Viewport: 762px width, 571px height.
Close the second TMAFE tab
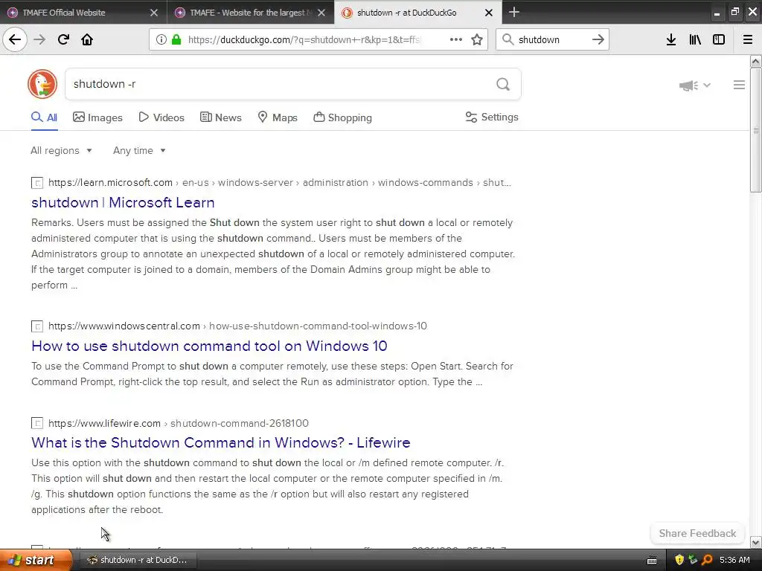pyautogui.click(x=321, y=13)
